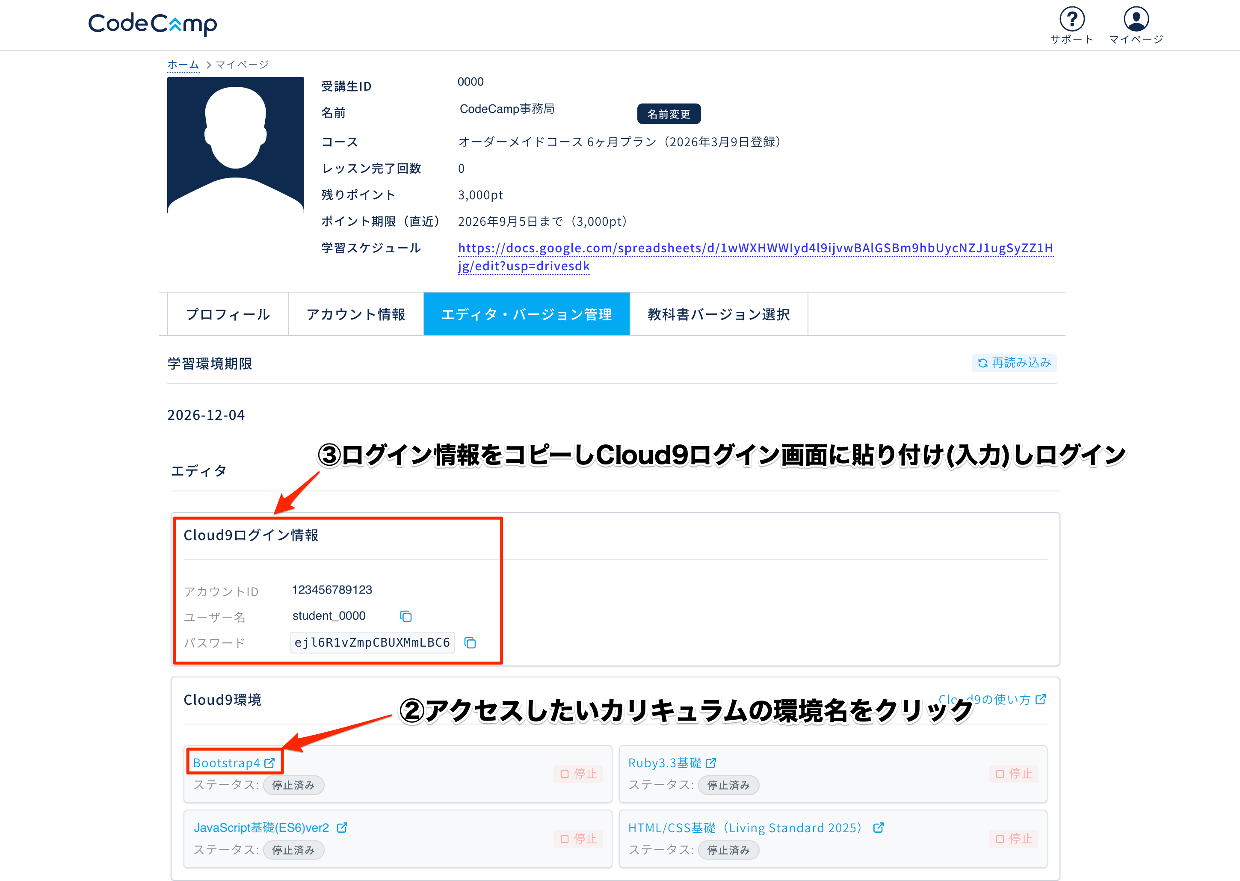Copy the ユーザー名 student_0000

pyautogui.click(x=406, y=616)
